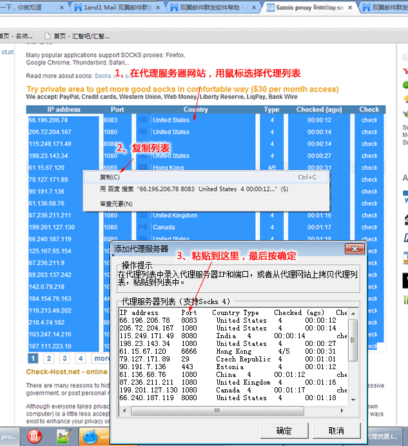Open the chart app in taskbar

pyautogui.click(x=63, y=436)
